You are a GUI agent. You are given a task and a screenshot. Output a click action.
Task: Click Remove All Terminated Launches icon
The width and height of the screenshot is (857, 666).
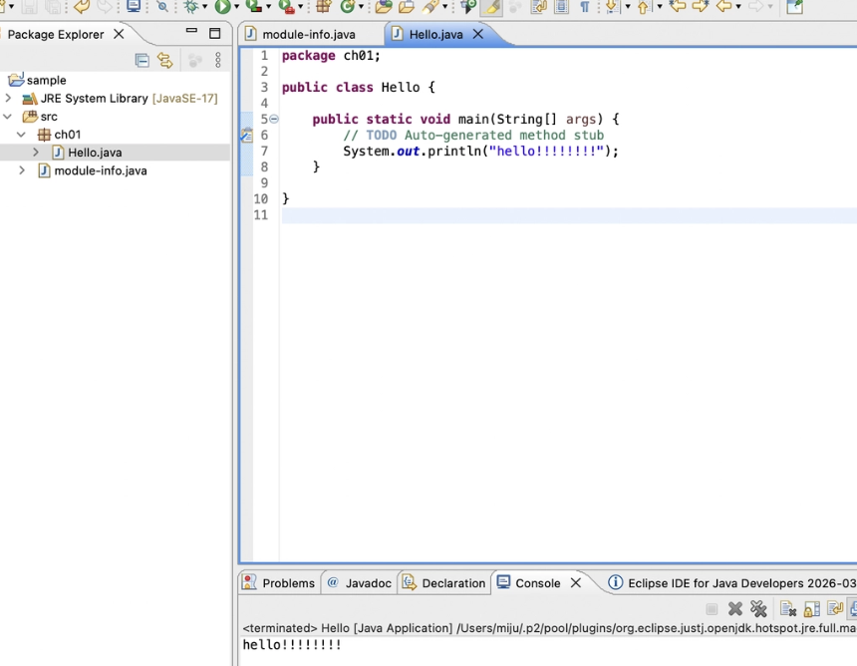coord(758,608)
